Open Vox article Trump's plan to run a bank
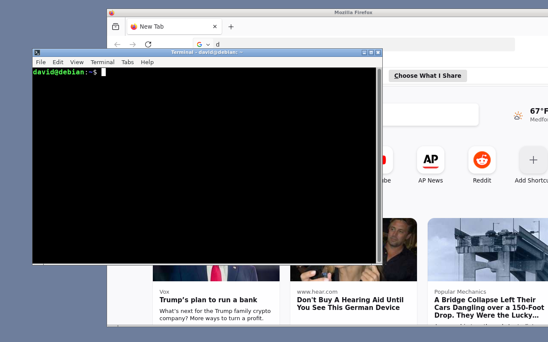 (x=208, y=300)
